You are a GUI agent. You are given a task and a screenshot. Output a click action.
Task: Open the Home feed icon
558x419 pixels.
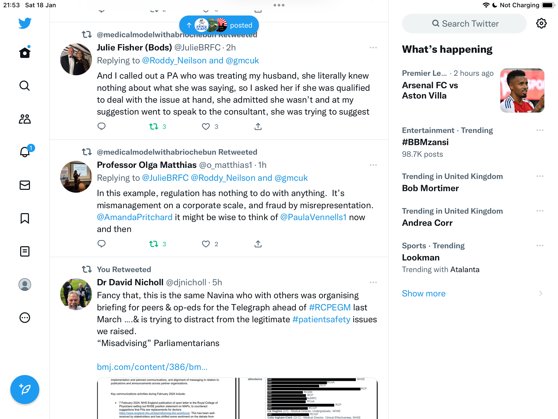[25, 52]
